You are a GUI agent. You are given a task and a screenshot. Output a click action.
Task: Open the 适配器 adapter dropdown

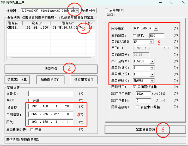77,11
